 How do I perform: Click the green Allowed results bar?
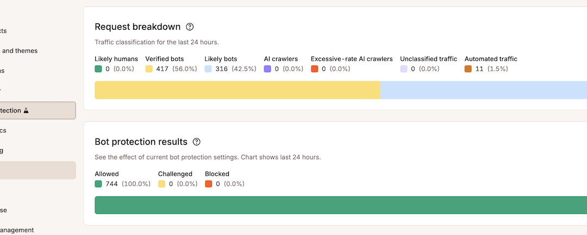341,205
